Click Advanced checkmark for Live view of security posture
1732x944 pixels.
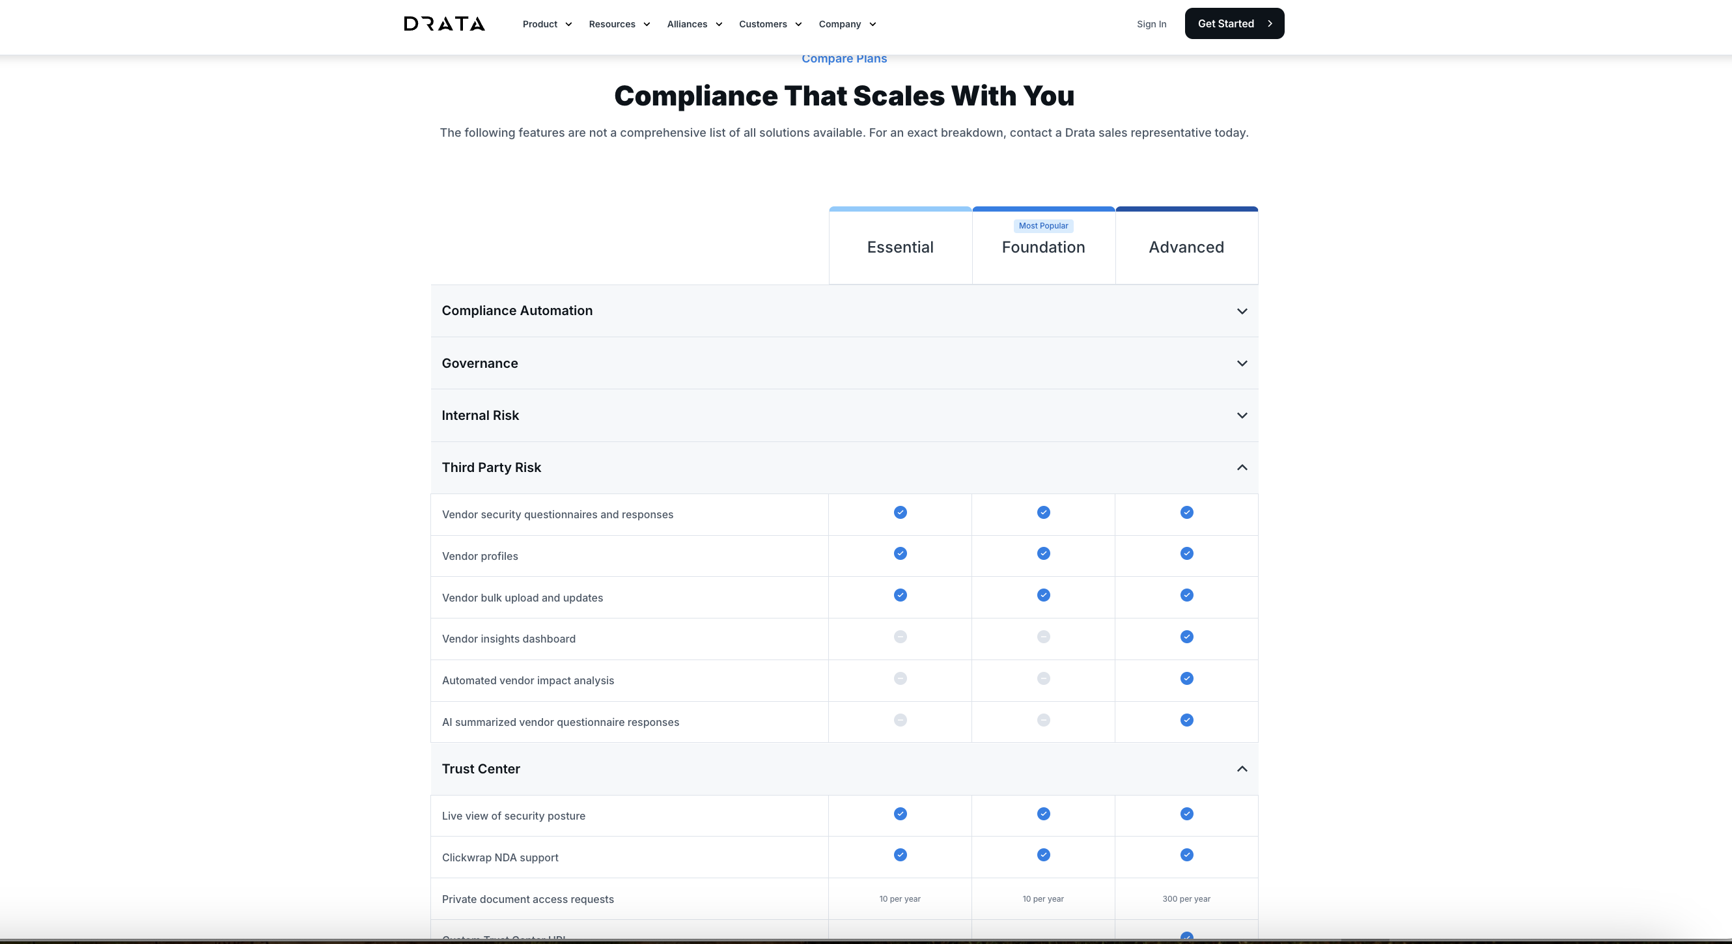click(x=1186, y=814)
